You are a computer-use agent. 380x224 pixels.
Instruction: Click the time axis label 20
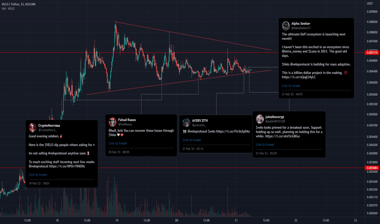click(177, 220)
